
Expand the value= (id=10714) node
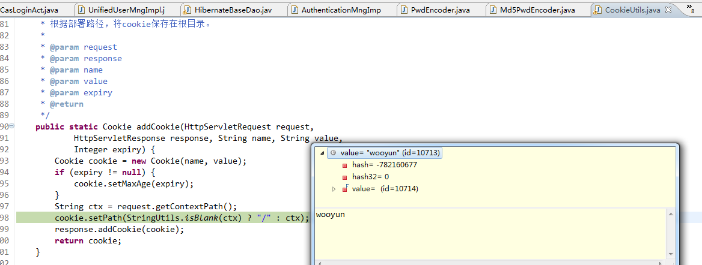pyautogui.click(x=334, y=189)
